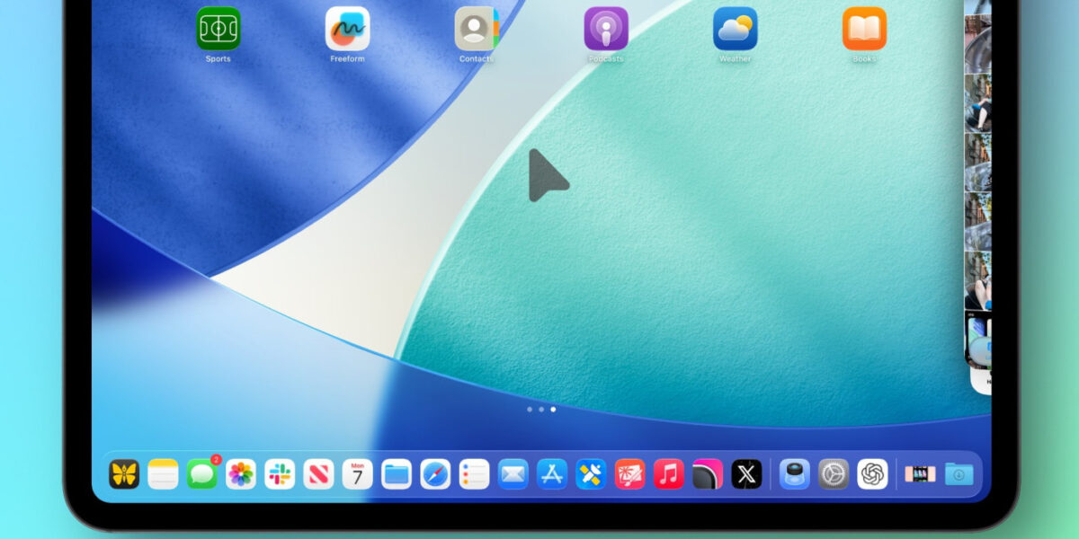The height and width of the screenshot is (539, 1079).
Task: Open Notes from the dock
Action: pos(163,473)
